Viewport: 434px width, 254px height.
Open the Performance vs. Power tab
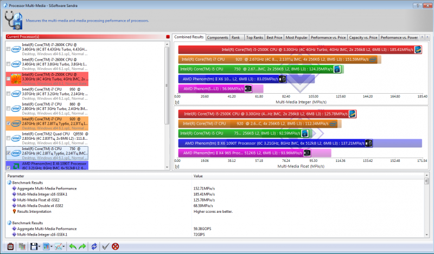pyautogui.click(x=399, y=37)
